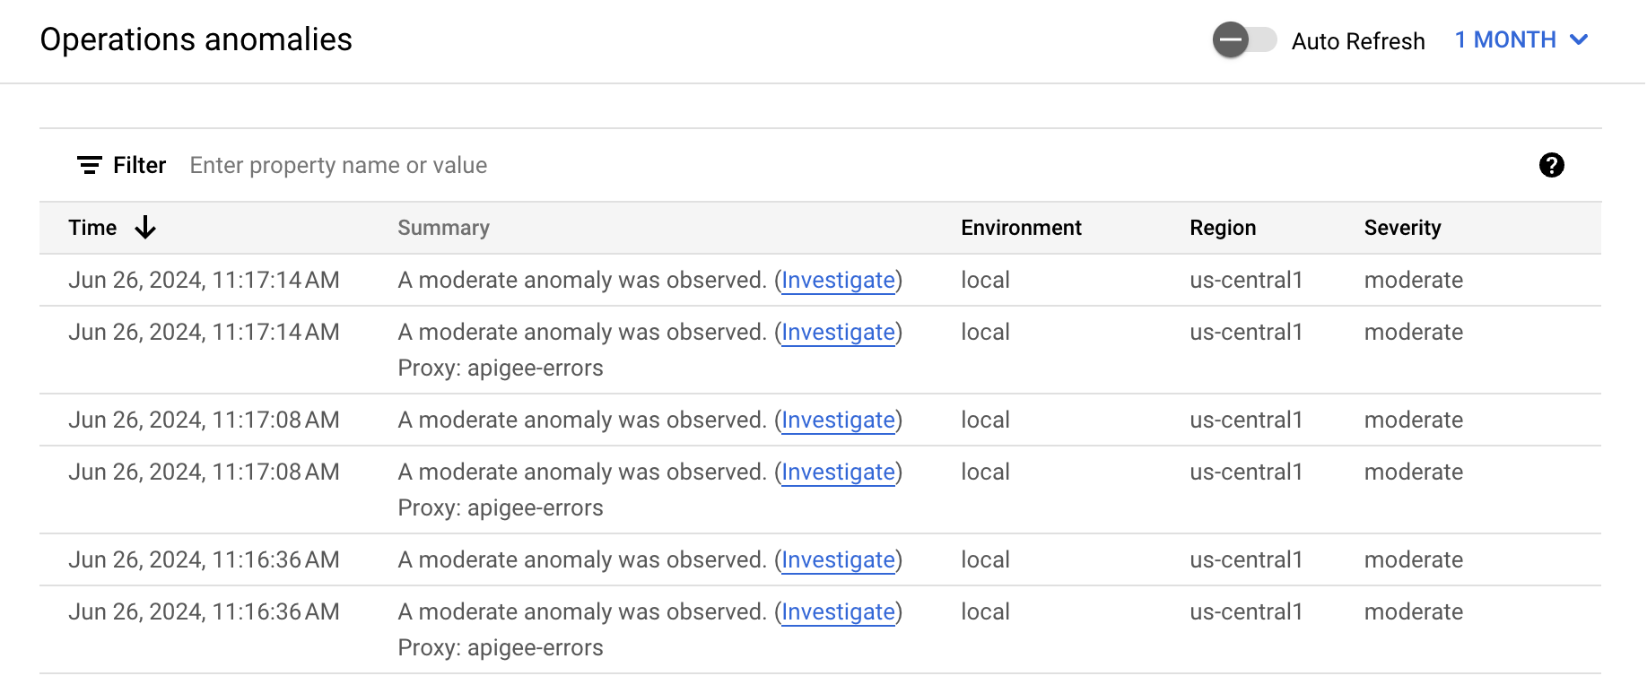Viewport: 1647px width, 676px height.
Task: Click the Time column header to sort
Action: pos(92,228)
